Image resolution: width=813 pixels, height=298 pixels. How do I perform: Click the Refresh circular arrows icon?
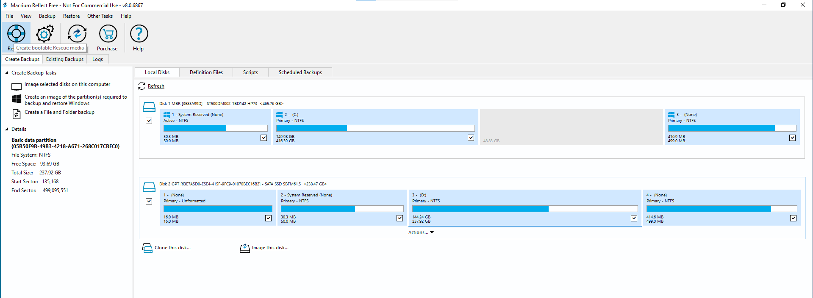pos(142,86)
